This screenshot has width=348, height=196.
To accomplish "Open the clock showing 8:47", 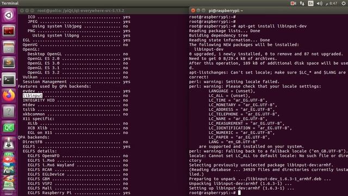I will click(x=332, y=3).
